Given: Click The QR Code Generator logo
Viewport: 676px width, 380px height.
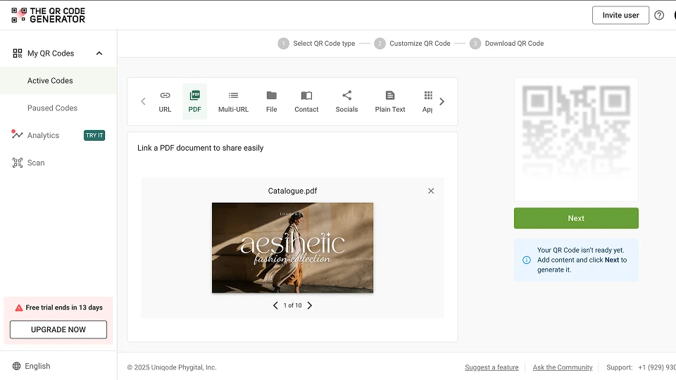Looking at the screenshot, I should 49,15.
